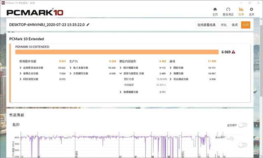The height and width of the screenshot is (158, 263).
Task: Click the 生产力 group heading
Action: (x=74, y=61)
